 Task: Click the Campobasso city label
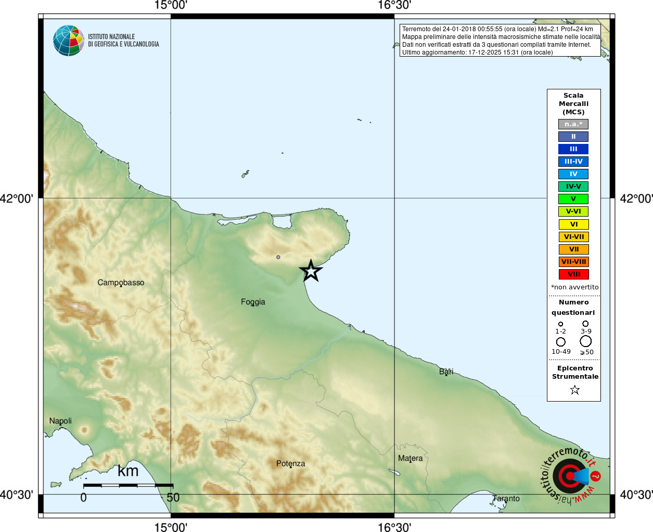(x=121, y=283)
